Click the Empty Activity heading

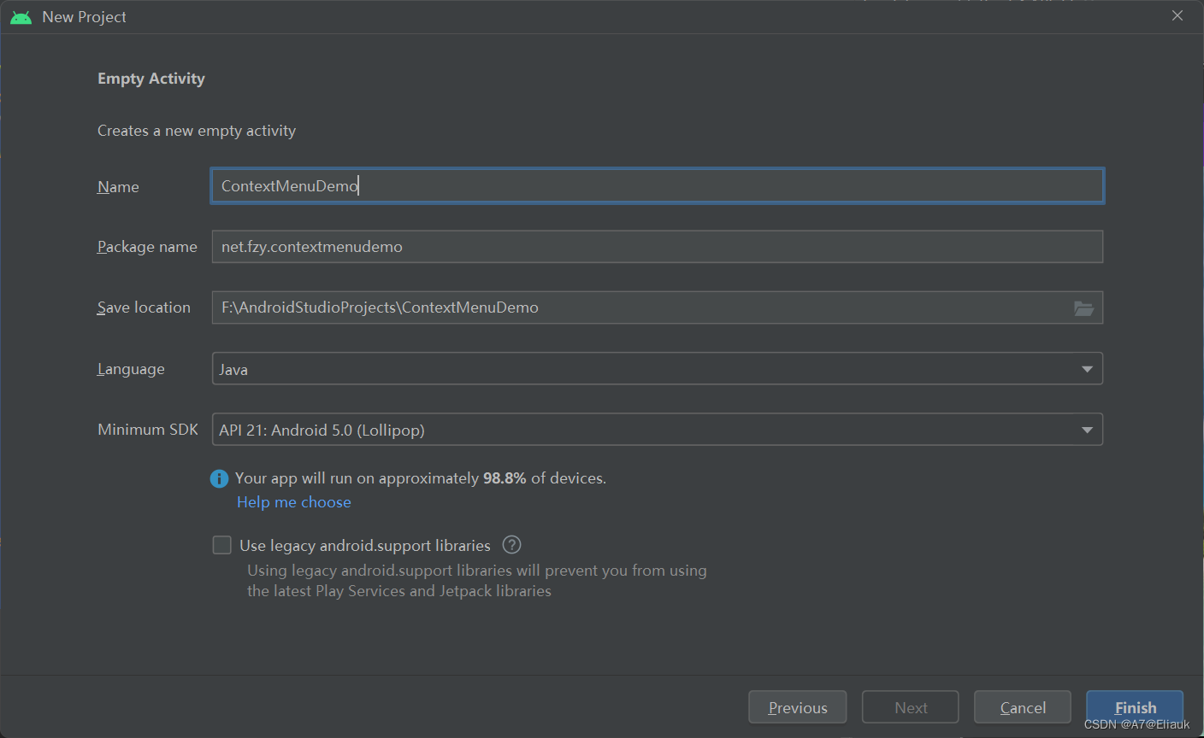point(151,79)
